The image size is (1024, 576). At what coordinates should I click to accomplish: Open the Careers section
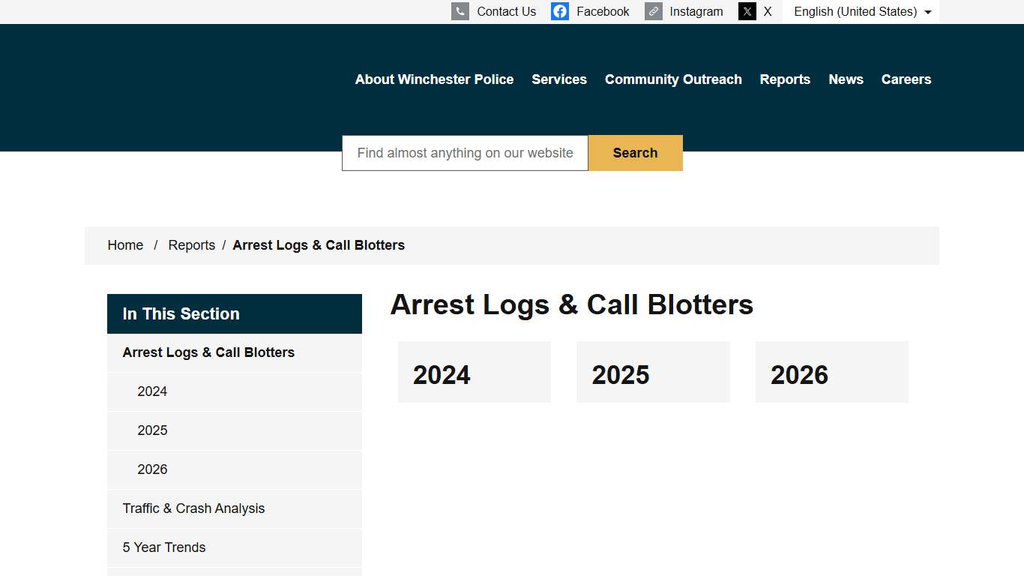coord(906,79)
